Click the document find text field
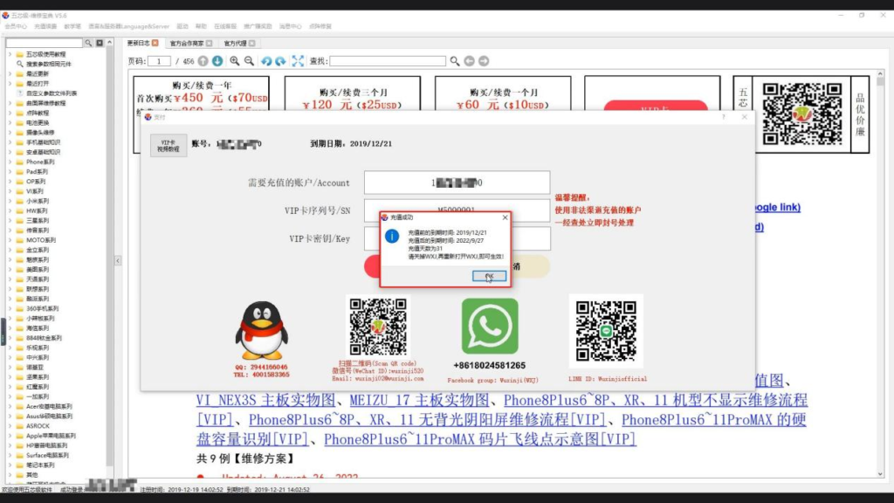 [x=388, y=61]
